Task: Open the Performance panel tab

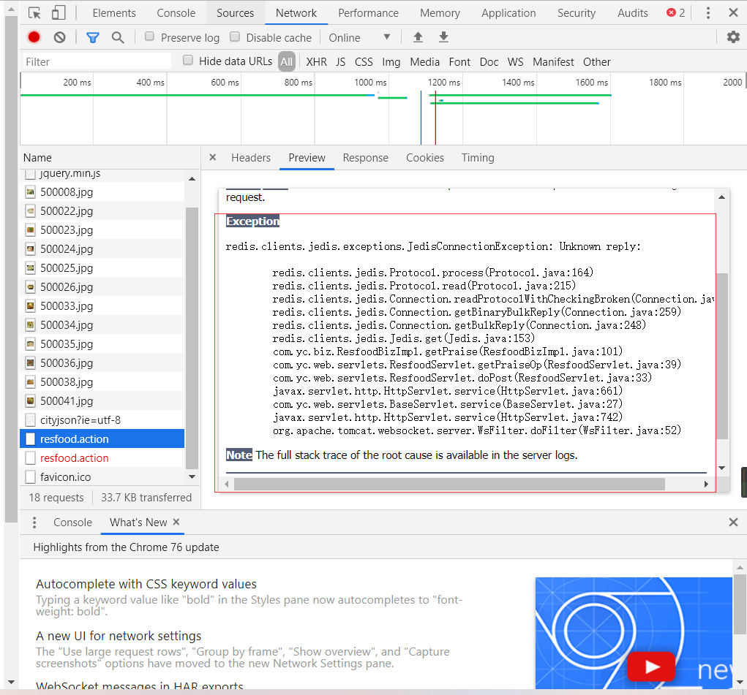Action: [368, 13]
